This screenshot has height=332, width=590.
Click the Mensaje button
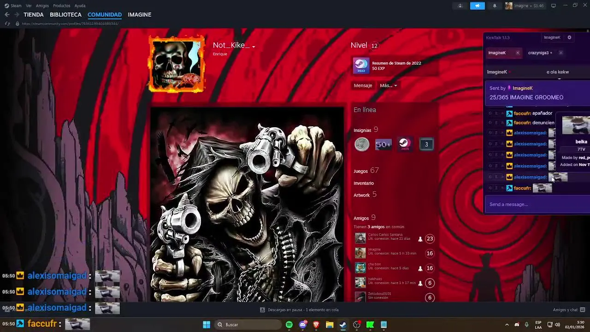pyautogui.click(x=363, y=85)
